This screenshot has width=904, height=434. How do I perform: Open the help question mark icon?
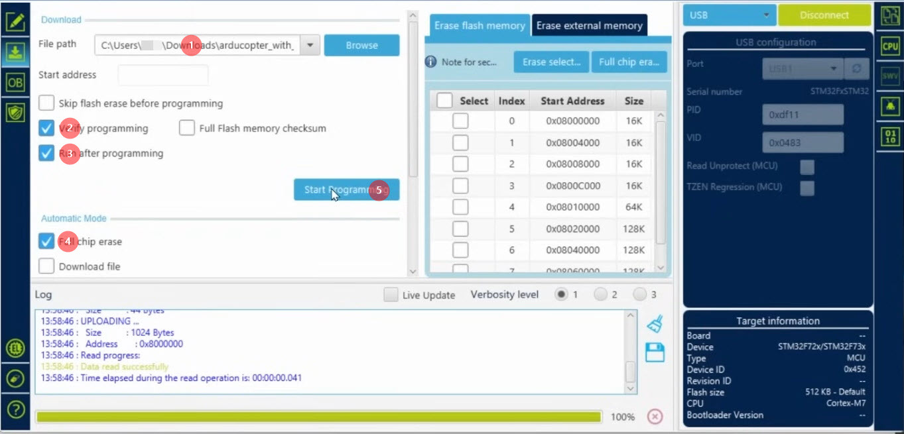15,408
